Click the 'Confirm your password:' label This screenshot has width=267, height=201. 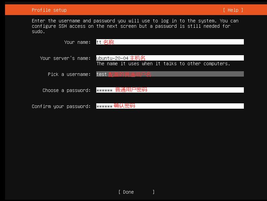[x=61, y=106]
